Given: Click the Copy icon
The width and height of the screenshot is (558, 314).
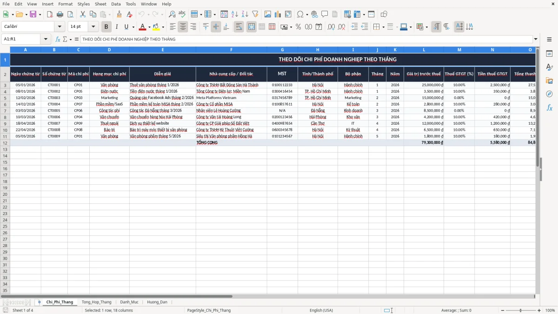Looking at the screenshot, I should [x=93, y=14].
